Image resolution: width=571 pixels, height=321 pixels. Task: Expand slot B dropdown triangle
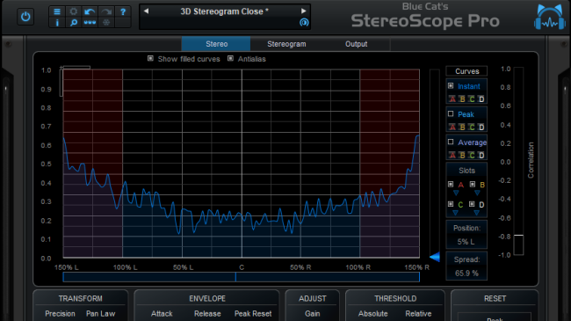pyautogui.click(x=477, y=193)
